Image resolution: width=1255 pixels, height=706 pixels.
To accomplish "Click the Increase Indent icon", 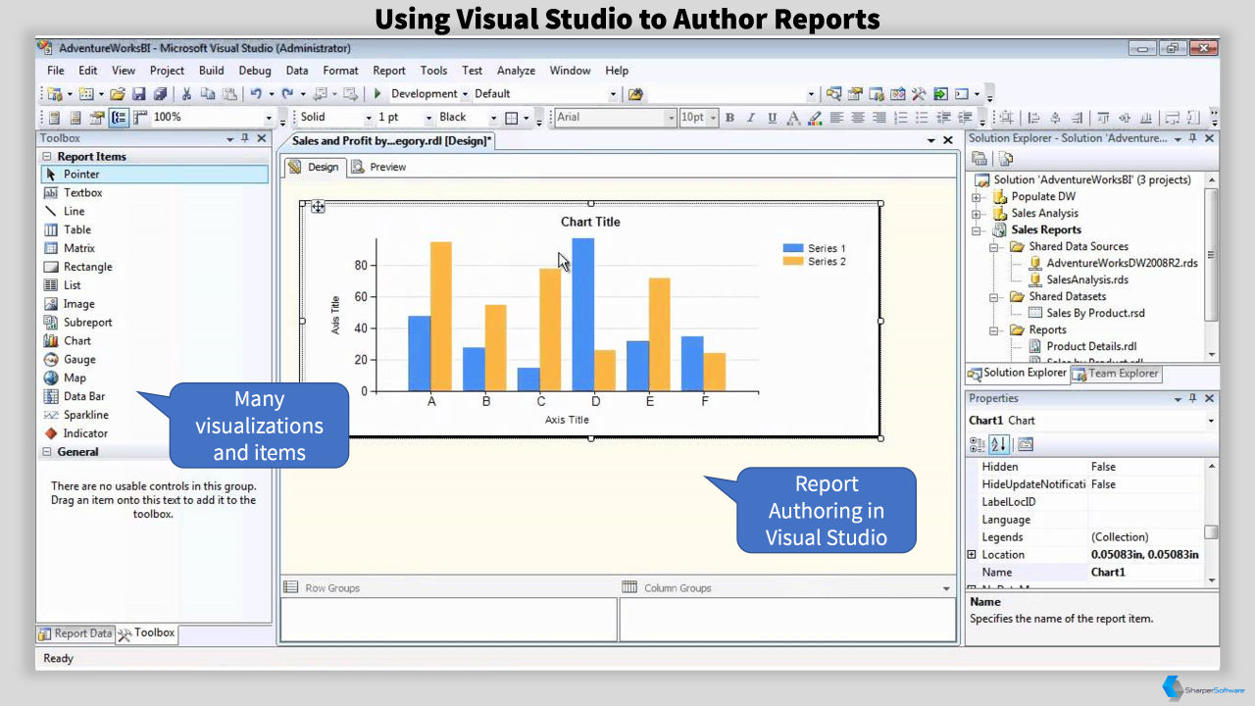I will pos(965,118).
